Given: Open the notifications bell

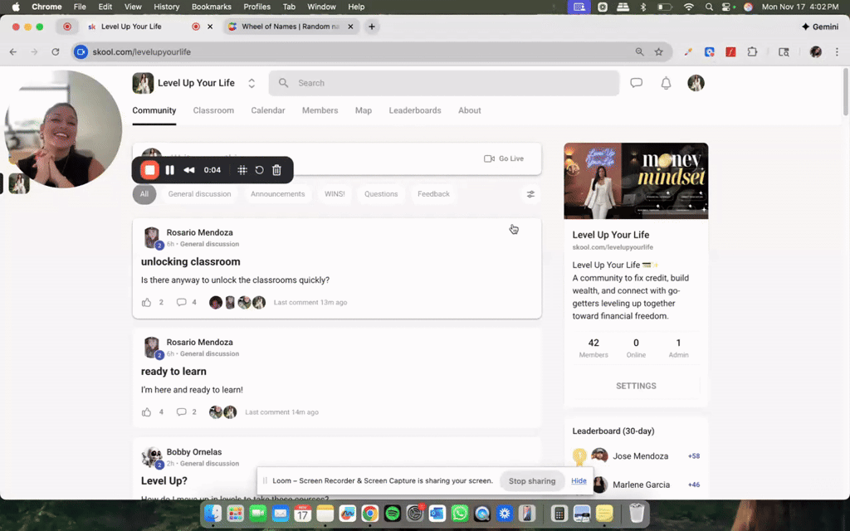Looking at the screenshot, I should point(666,83).
